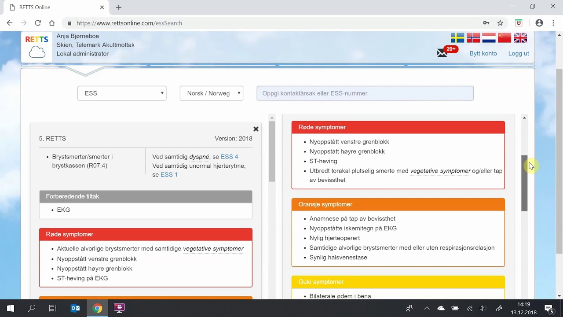
Task: Open the OneDrive cloud tray icon
Action: (x=441, y=308)
